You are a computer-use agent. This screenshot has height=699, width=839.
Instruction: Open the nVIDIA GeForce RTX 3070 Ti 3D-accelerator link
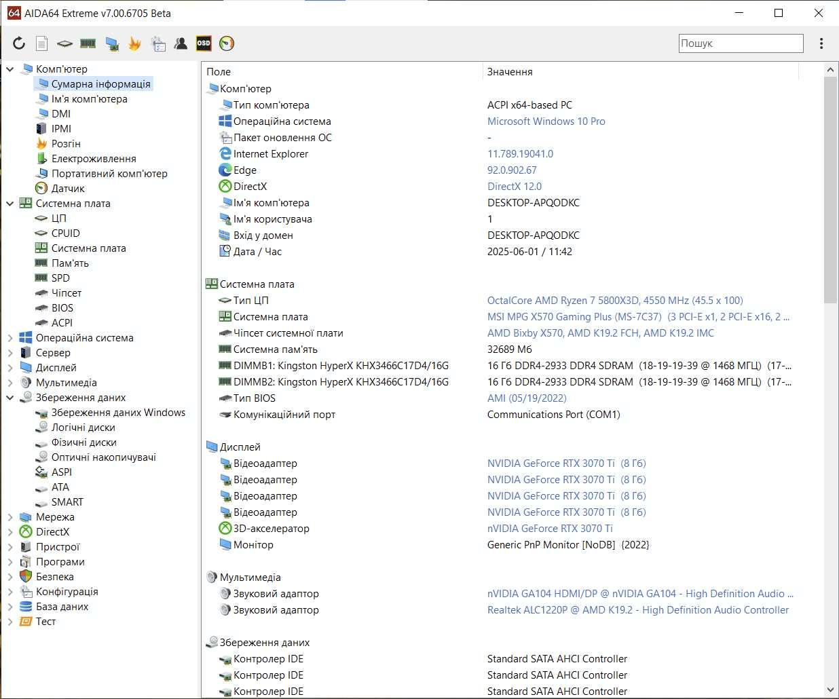click(x=550, y=528)
